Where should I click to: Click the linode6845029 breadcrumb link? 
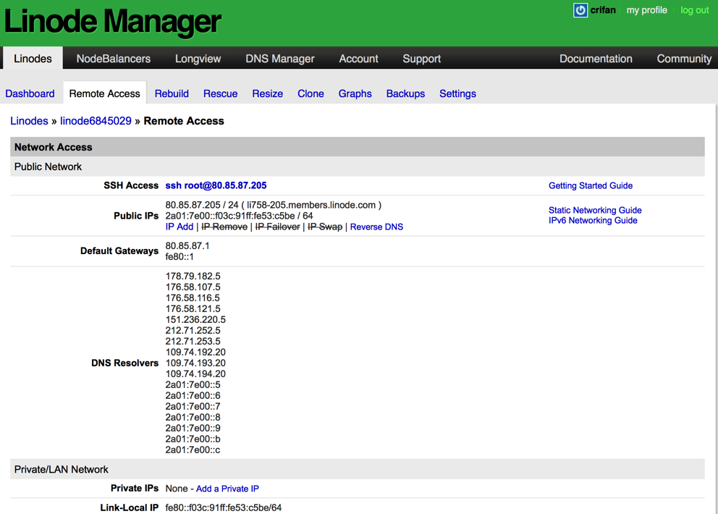pos(96,121)
